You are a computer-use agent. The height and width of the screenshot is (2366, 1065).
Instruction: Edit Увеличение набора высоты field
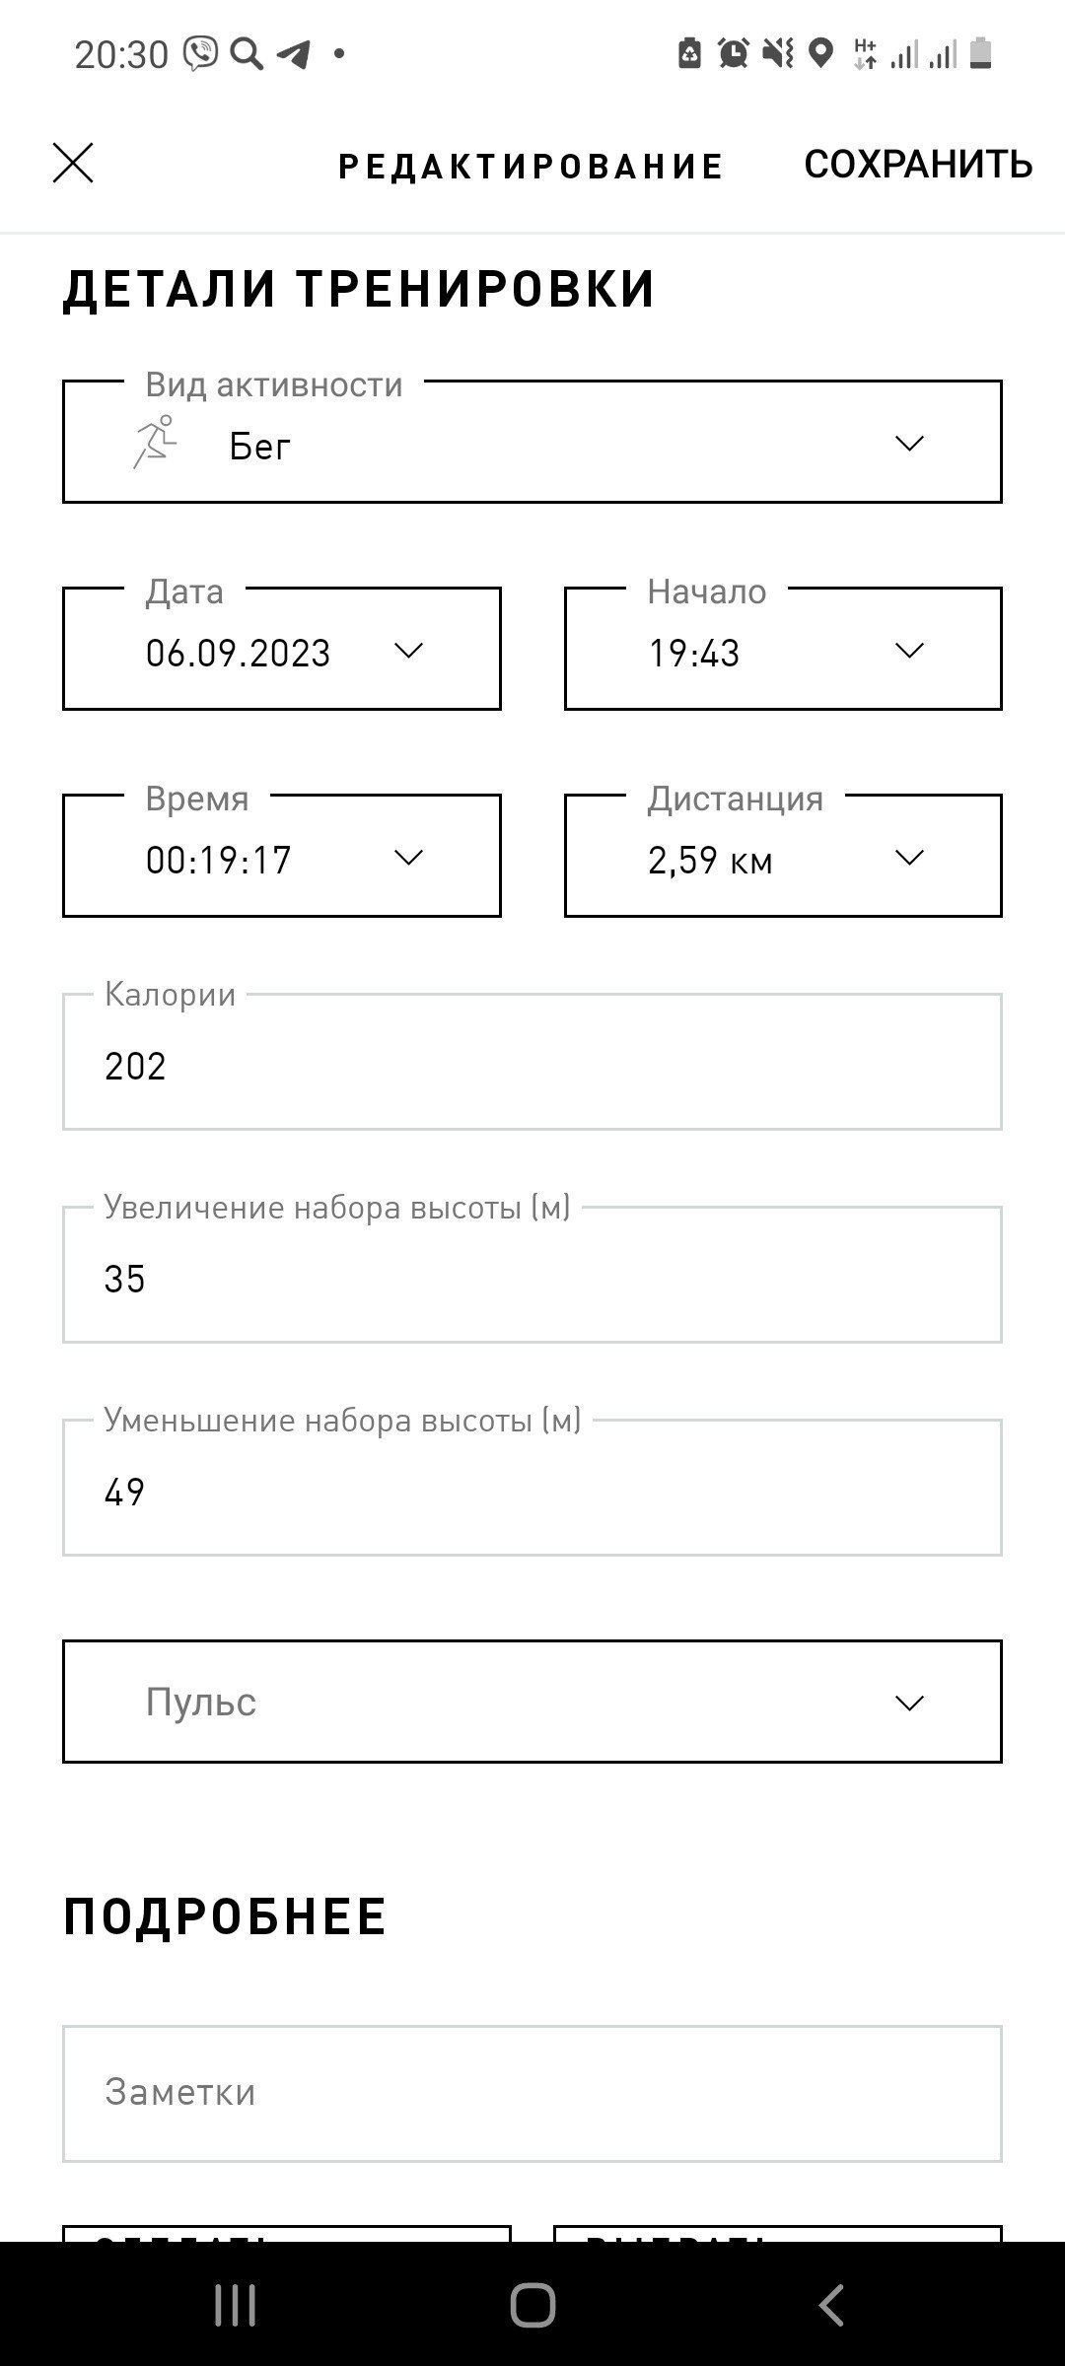[532, 1275]
